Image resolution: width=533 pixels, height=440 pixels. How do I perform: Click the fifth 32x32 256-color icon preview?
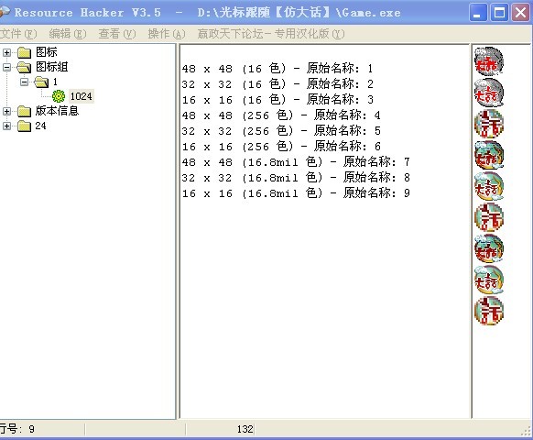point(489,186)
